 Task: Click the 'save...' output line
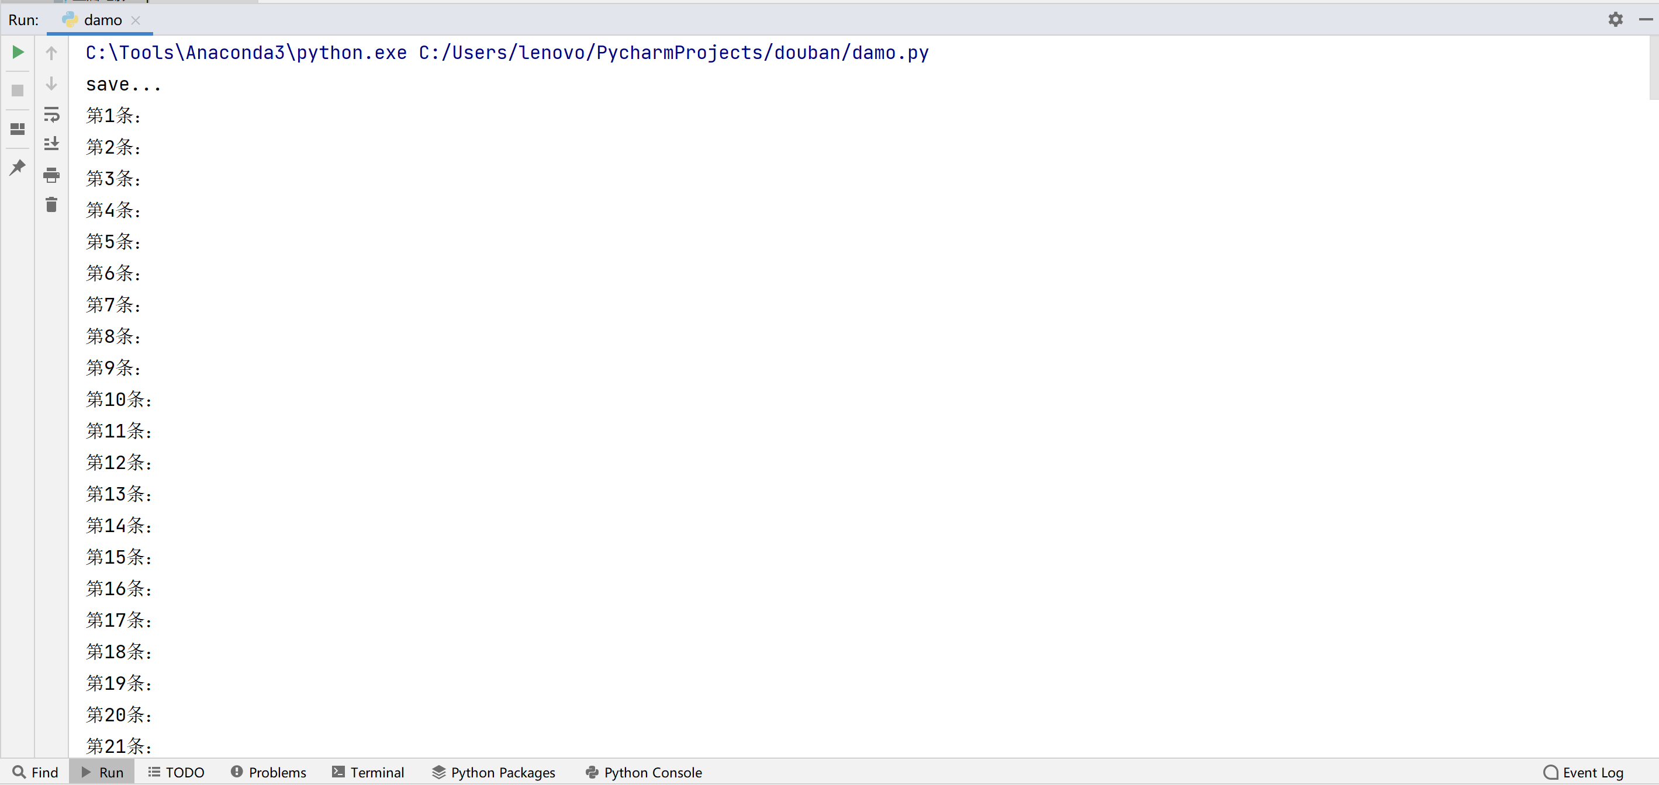(x=124, y=84)
